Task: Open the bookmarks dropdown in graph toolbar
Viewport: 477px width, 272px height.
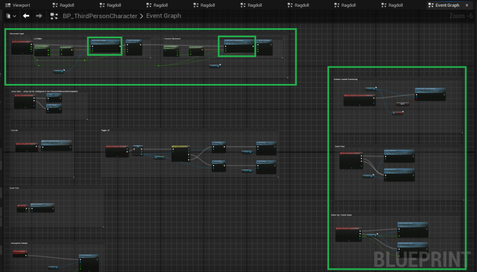Action: click(x=11, y=16)
